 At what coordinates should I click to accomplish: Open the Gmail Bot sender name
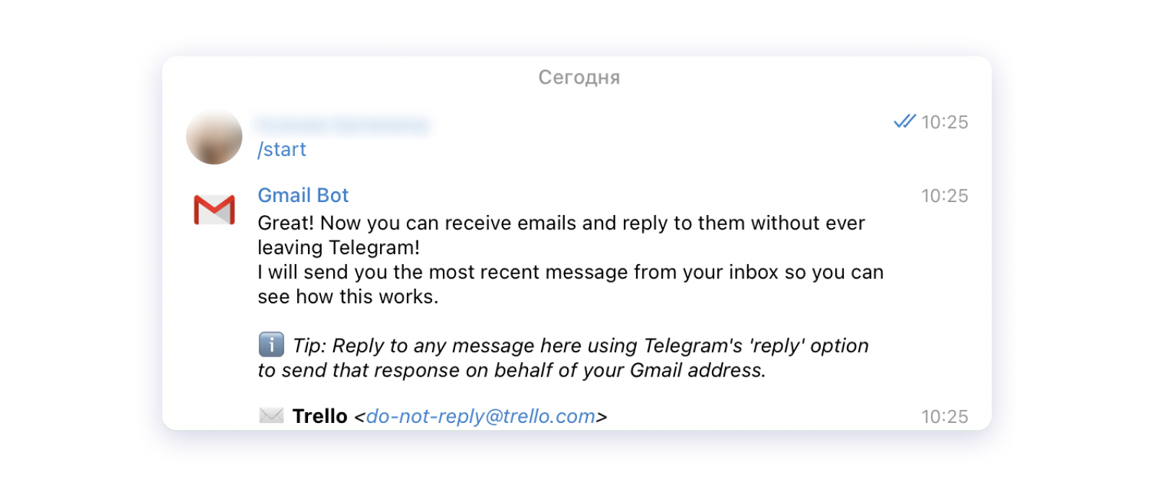point(303,196)
